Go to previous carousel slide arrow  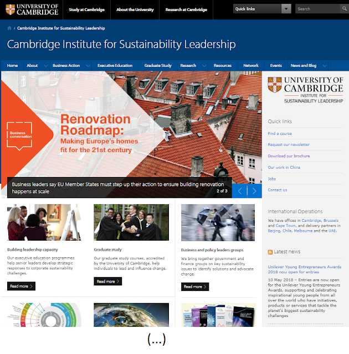click(x=240, y=191)
